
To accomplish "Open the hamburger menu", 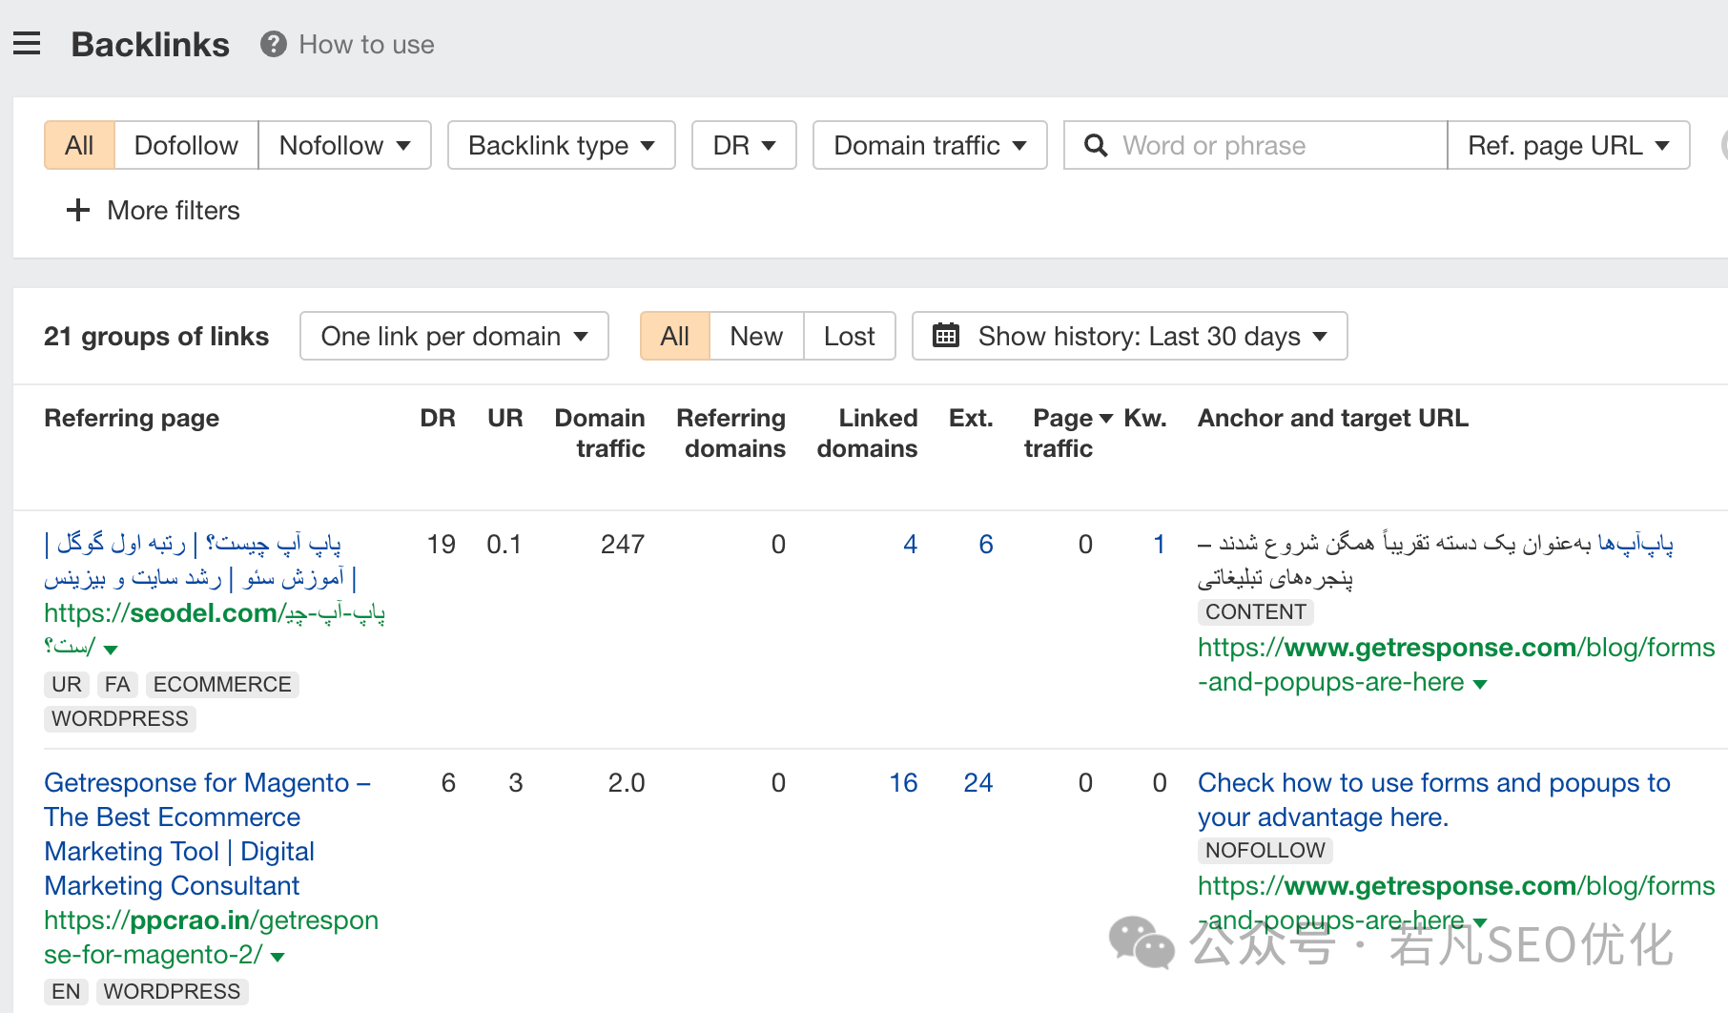I will click(27, 44).
